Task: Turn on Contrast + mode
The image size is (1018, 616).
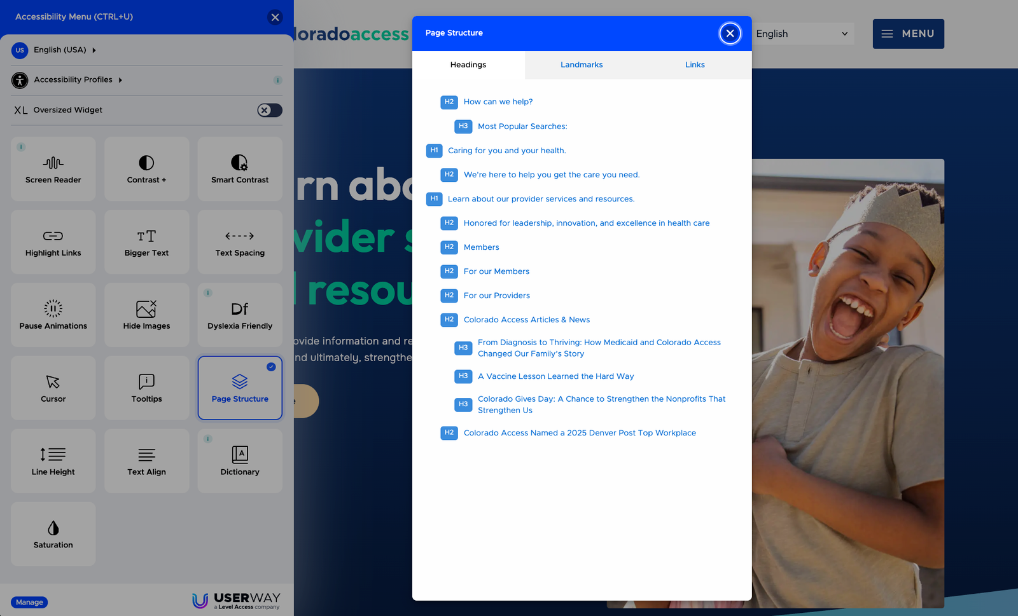Action: 146,169
